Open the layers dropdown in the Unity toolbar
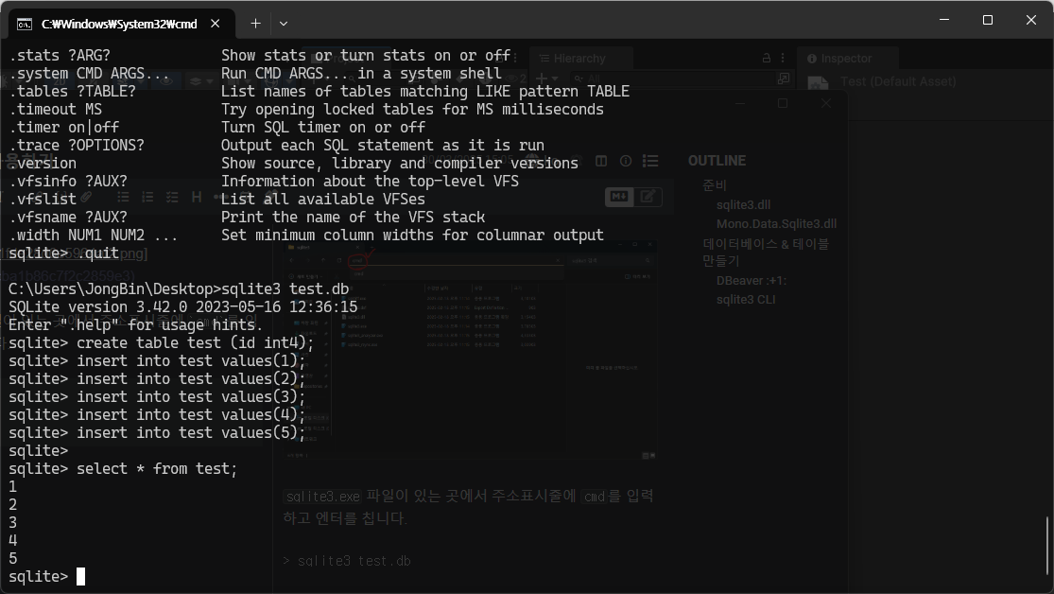Image resolution: width=1054 pixels, height=594 pixels. (200, 81)
